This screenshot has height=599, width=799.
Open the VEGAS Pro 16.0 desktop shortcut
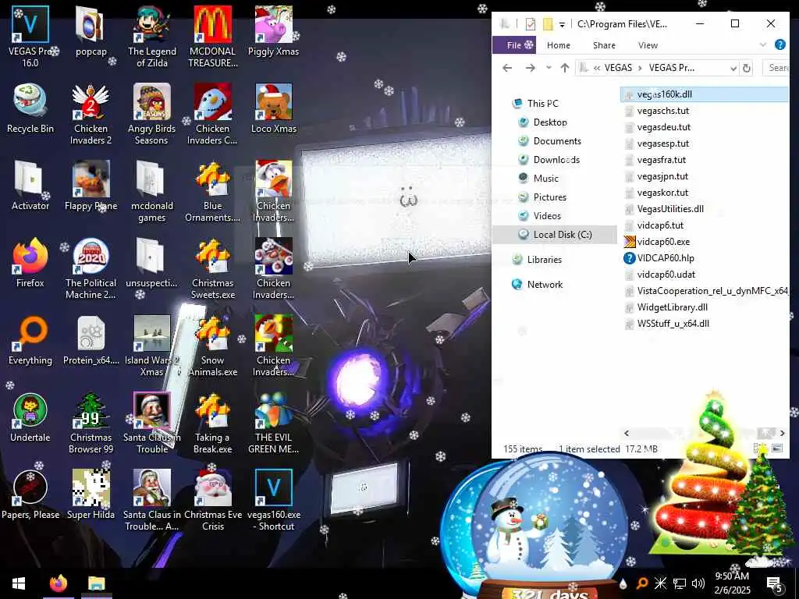point(30,37)
